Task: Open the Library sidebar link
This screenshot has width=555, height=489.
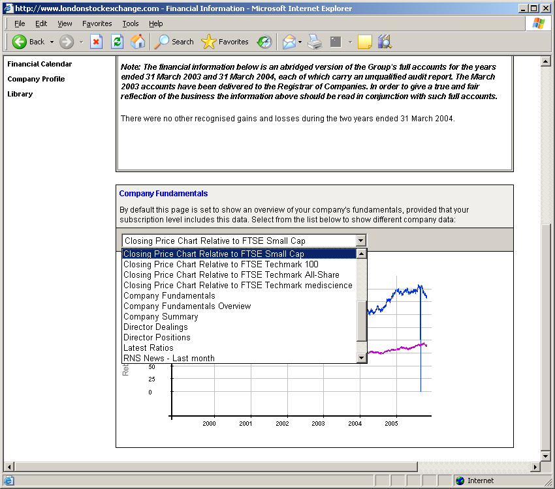Action: (x=20, y=94)
